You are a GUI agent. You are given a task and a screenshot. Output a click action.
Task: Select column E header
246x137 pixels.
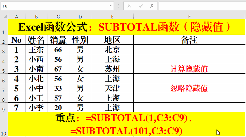(112, 17)
